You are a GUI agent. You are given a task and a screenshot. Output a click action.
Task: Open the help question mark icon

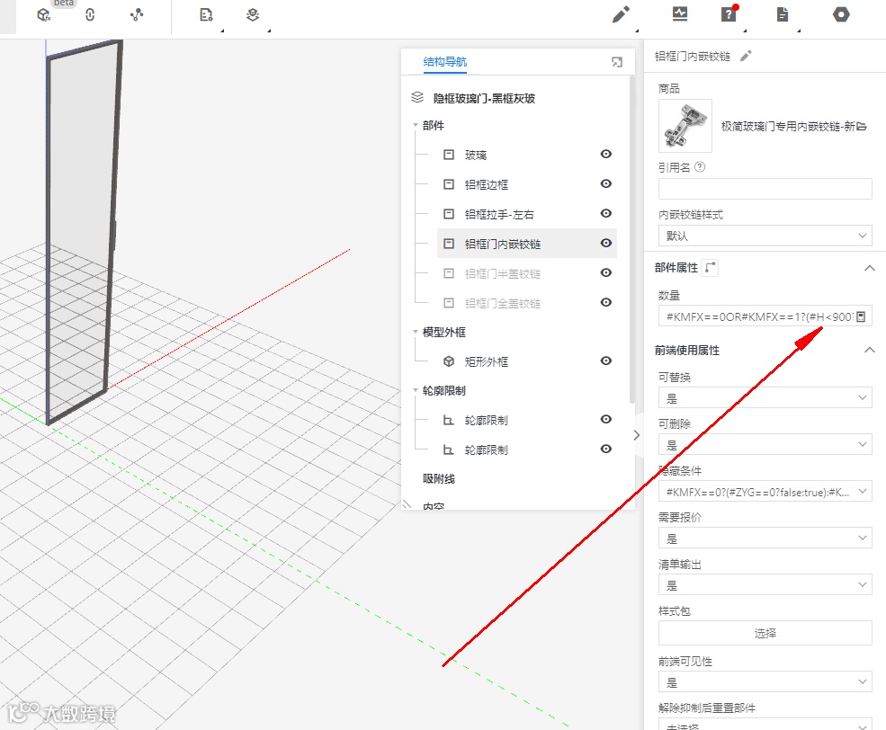[x=729, y=14]
